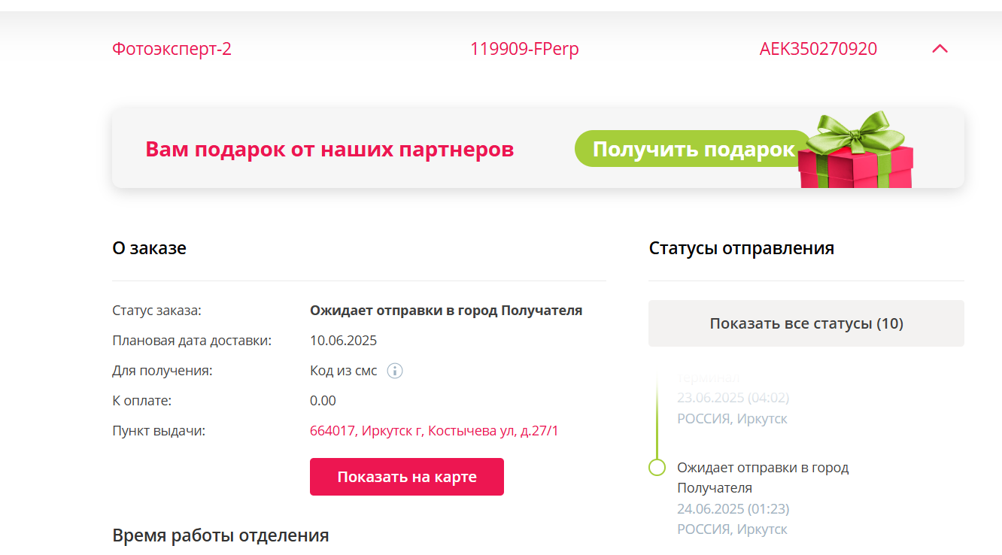Viewport: 1002px width, 555px height.
Task: Click the О заказе heading
Action: click(149, 248)
